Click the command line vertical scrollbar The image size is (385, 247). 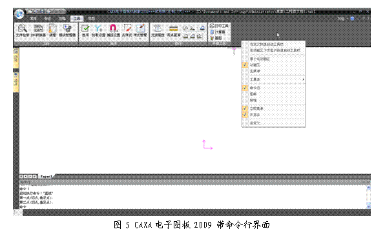(368, 197)
